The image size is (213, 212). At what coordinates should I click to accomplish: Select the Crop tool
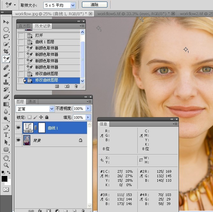[x=6, y=51]
